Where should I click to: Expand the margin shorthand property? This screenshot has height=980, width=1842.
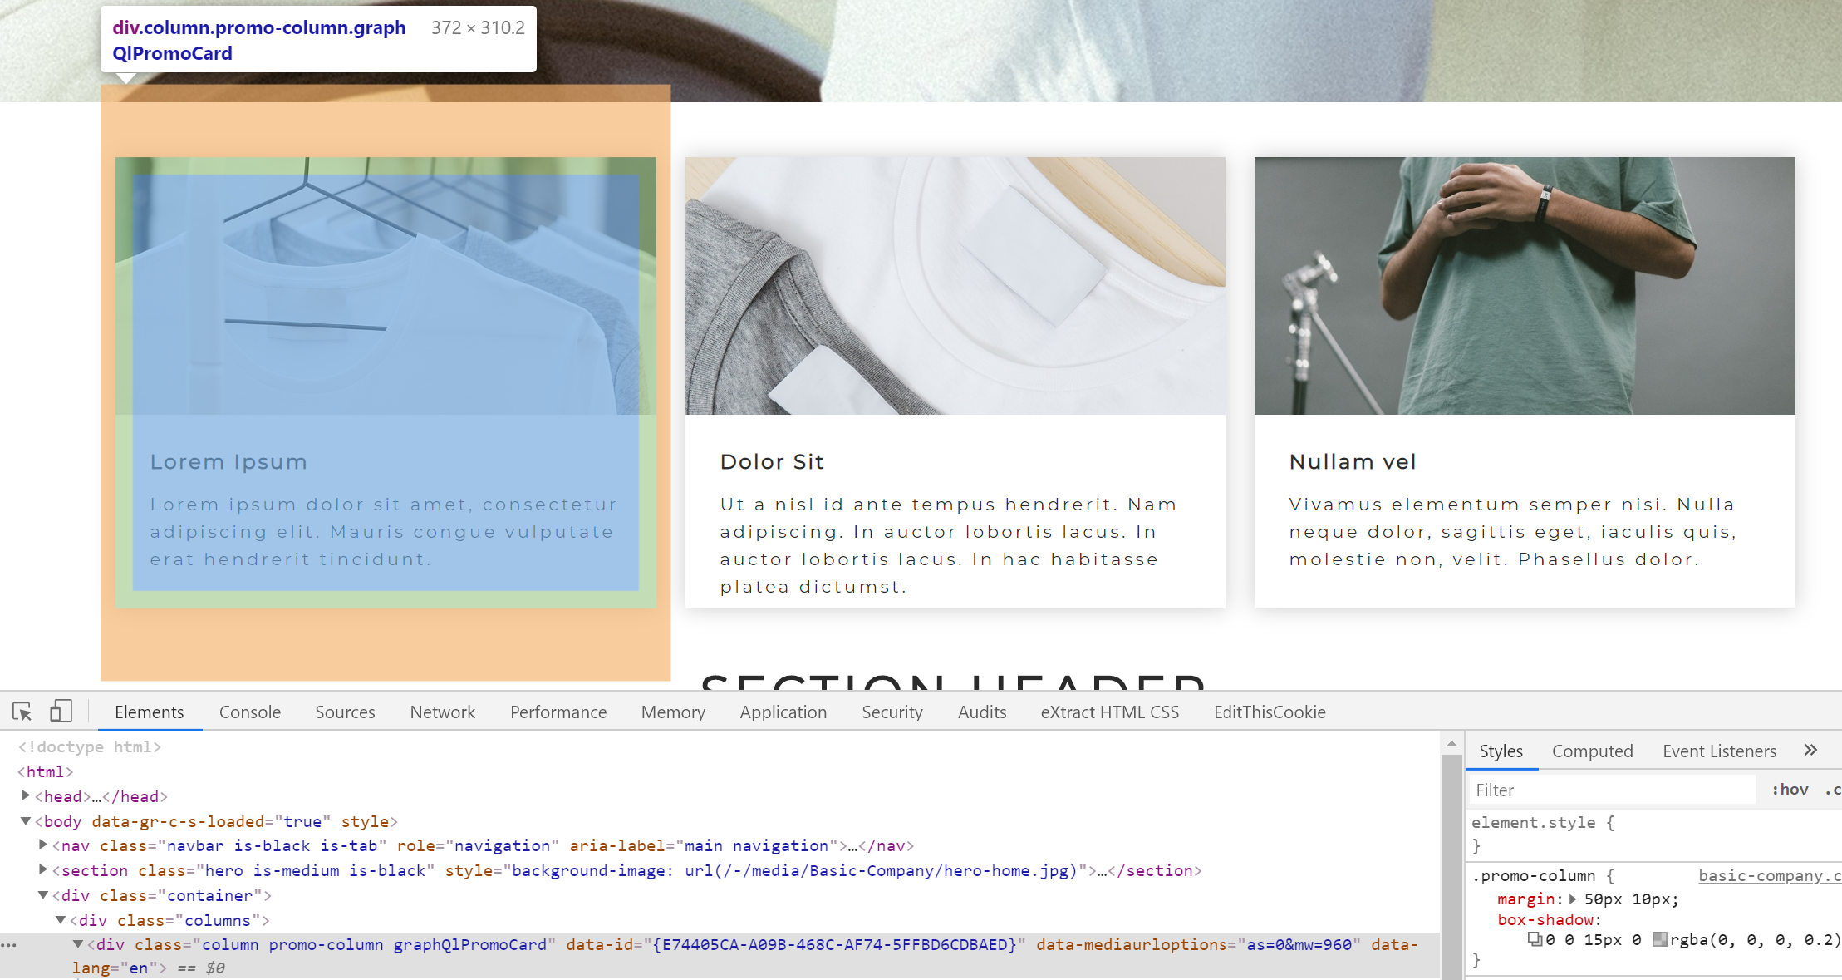point(1573,899)
